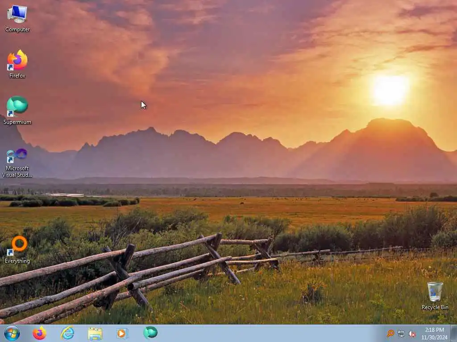This screenshot has height=342, width=457.
Task: Click the "Everything" label text
Action: [17, 261]
